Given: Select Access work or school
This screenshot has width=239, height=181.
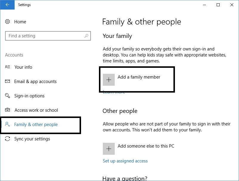Looking at the screenshot, I should (x=36, y=110).
